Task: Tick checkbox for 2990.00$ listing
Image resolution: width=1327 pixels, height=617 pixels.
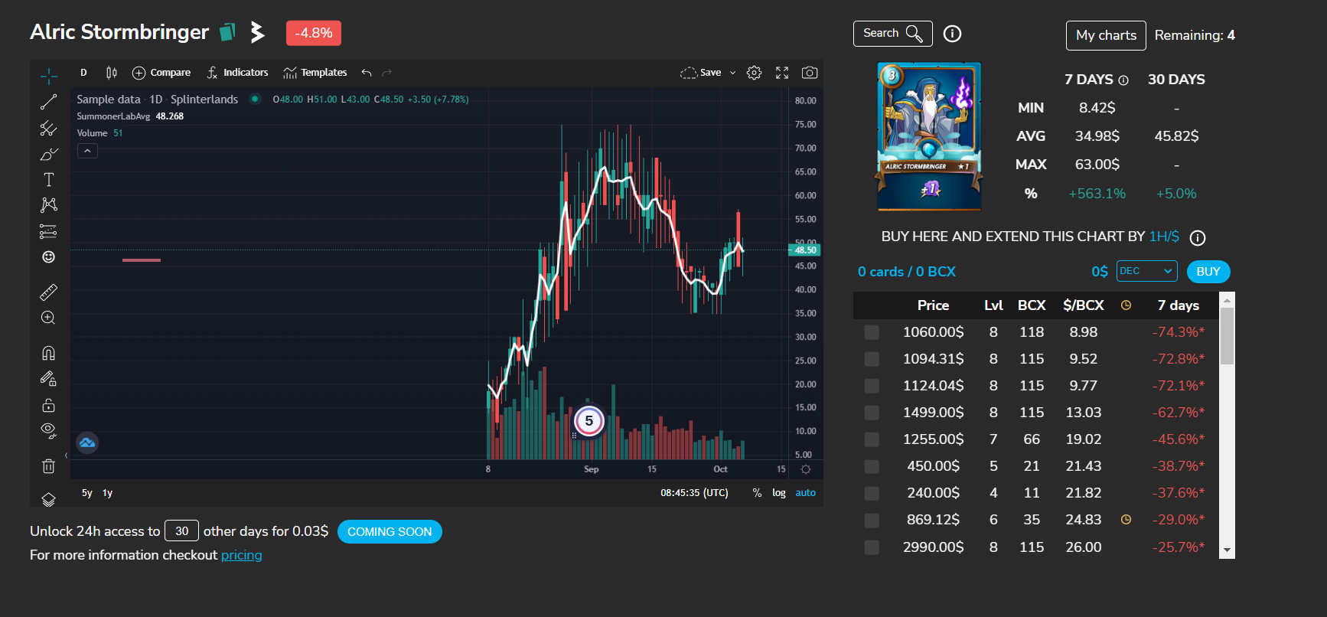Action: [871, 547]
